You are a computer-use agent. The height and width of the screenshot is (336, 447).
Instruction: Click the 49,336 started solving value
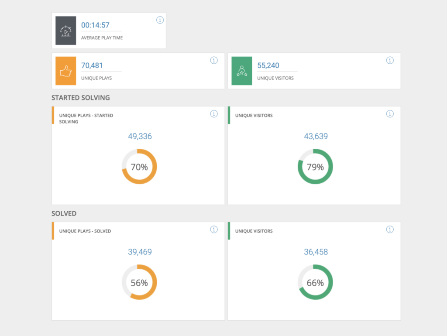(x=140, y=137)
